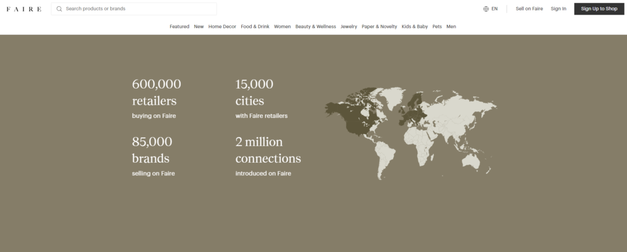This screenshot has height=252, width=627.
Task: Click the 'with Faire retailers' caption
Action: [x=261, y=116]
